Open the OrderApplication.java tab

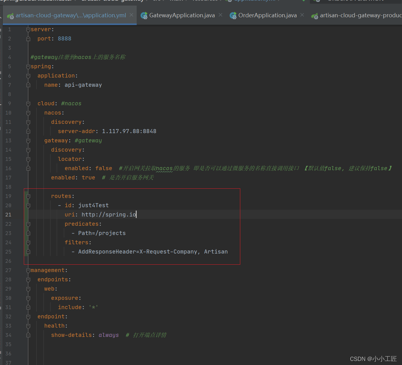[x=267, y=15]
